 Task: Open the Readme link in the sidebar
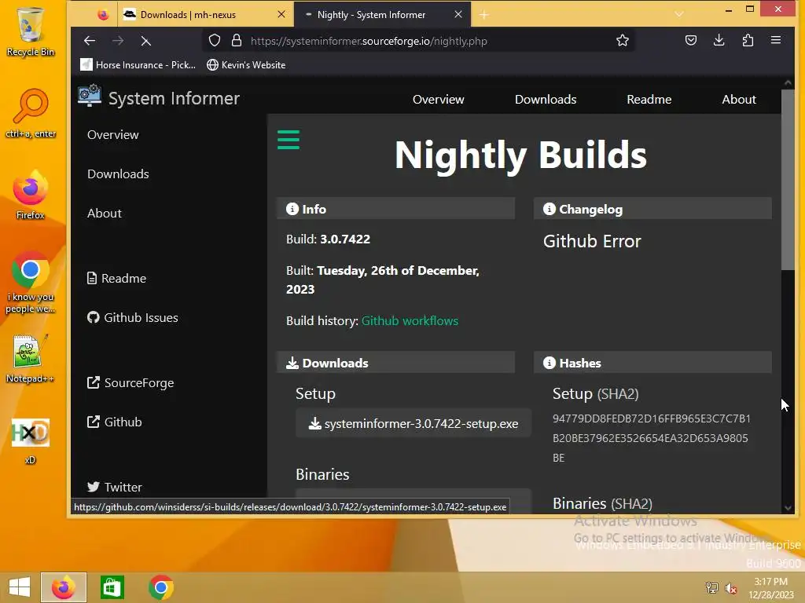coord(116,279)
